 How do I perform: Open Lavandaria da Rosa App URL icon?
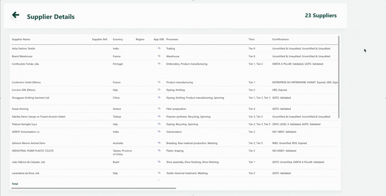click(159, 173)
